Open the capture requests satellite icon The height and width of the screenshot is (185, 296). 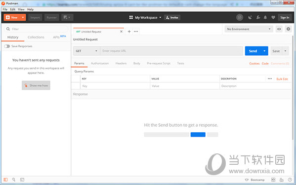[x=250, y=18]
